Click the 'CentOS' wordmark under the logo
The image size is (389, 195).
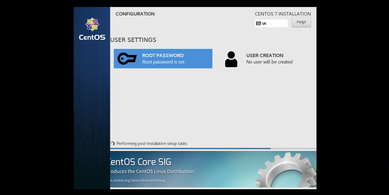click(x=92, y=37)
